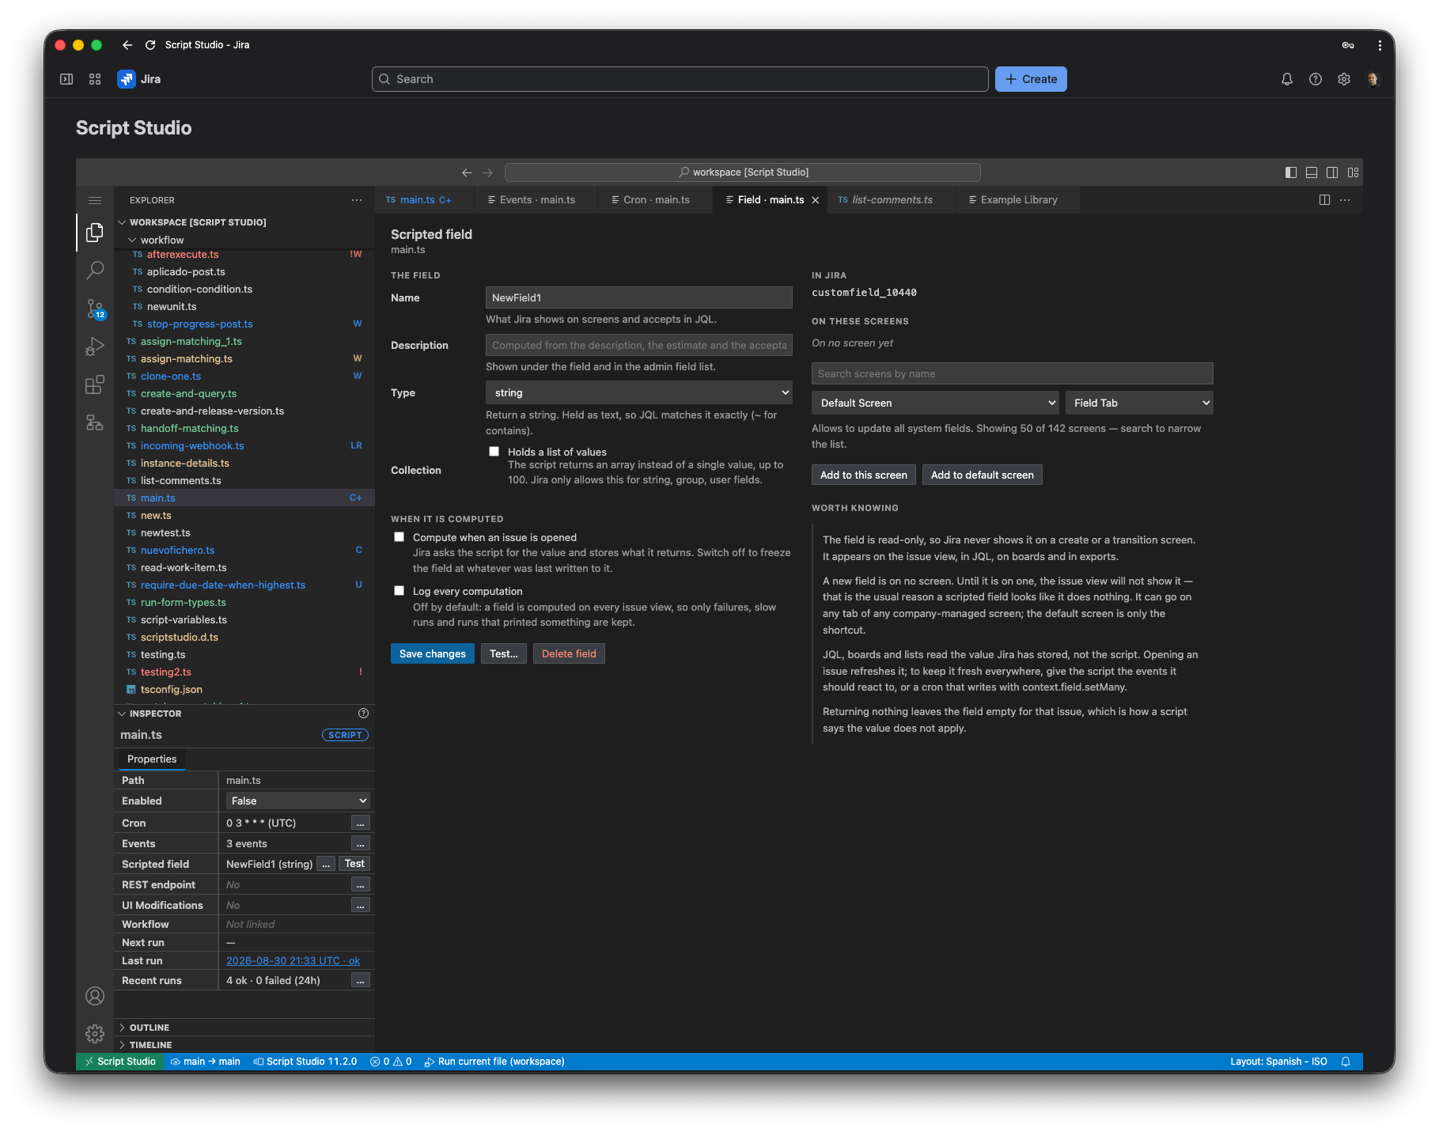Viewport: 1439px width, 1132px height.
Task: Toggle the Jira sidebar collapse icon
Action: 66,79
